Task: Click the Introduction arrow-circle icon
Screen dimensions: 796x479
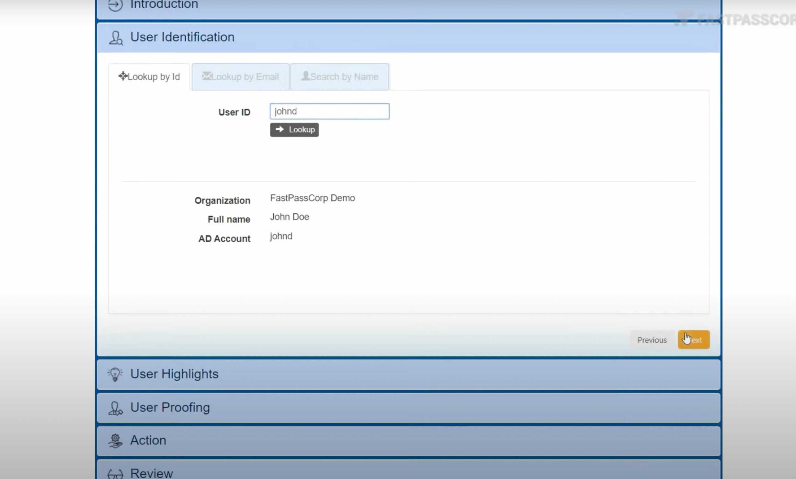Action: (115, 5)
